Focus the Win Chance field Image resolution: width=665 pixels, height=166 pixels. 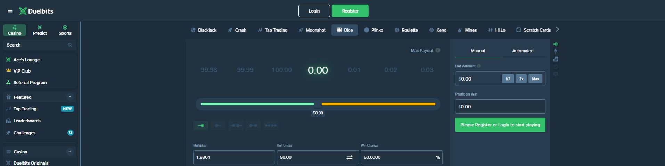click(402, 157)
